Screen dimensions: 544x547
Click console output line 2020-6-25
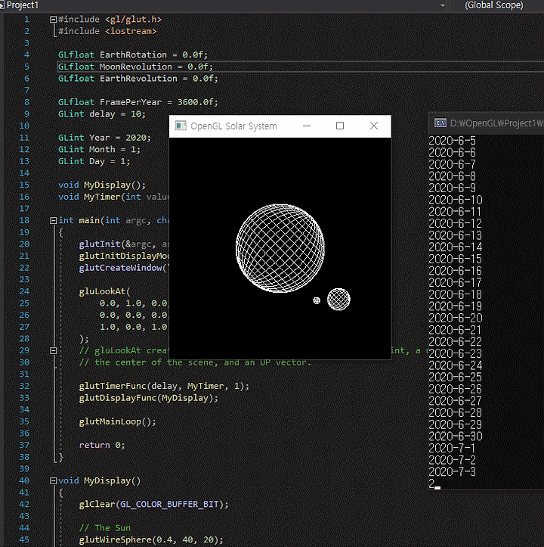click(x=456, y=378)
